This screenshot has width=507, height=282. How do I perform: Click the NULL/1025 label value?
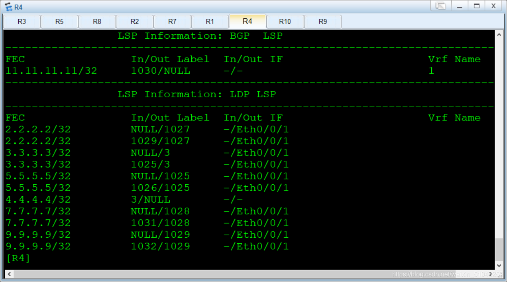point(160,176)
